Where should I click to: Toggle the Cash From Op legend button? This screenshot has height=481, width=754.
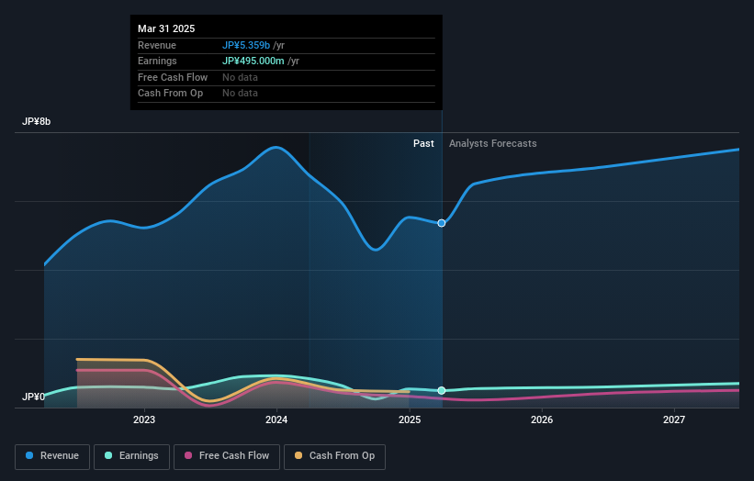[334, 456]
